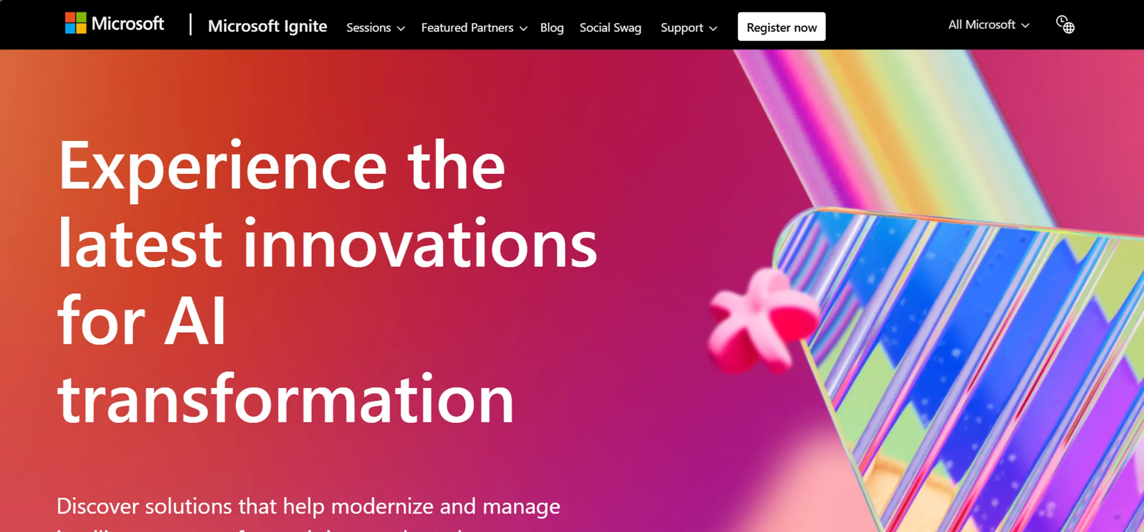The width and height of the screenshot is (1144, 532).
Task: Toggle the Support navigation menu
Action: tap(686, 26)
